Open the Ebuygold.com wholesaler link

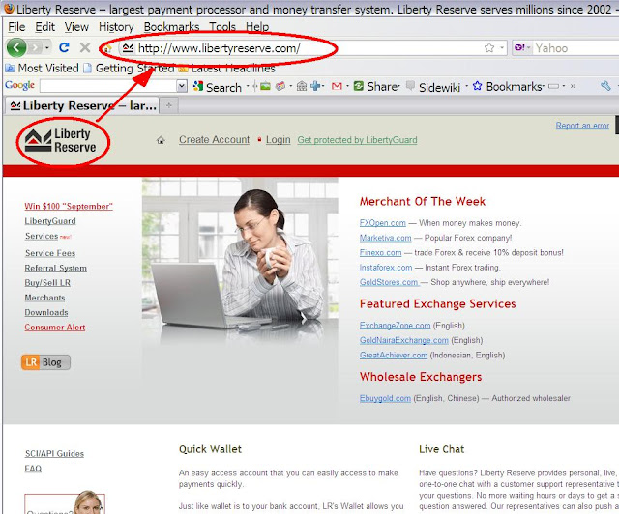[385, 398]
